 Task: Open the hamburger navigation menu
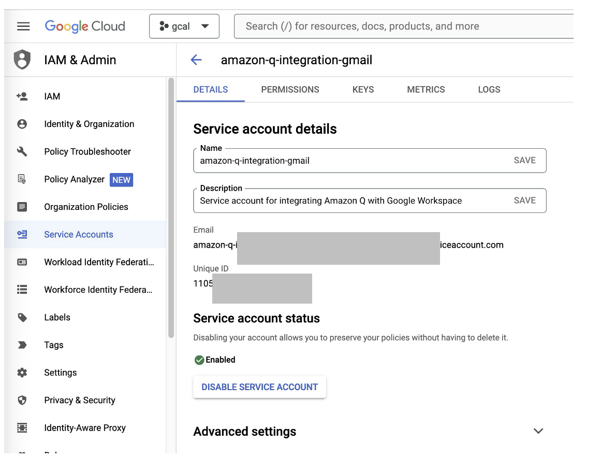[x=23, y=26]
